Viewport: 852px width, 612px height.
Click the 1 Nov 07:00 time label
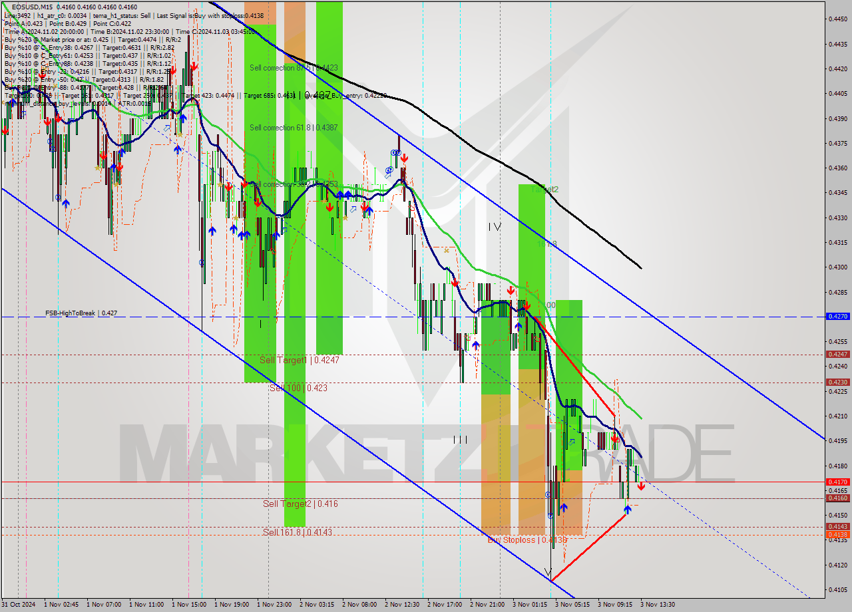tap(104, 605)
